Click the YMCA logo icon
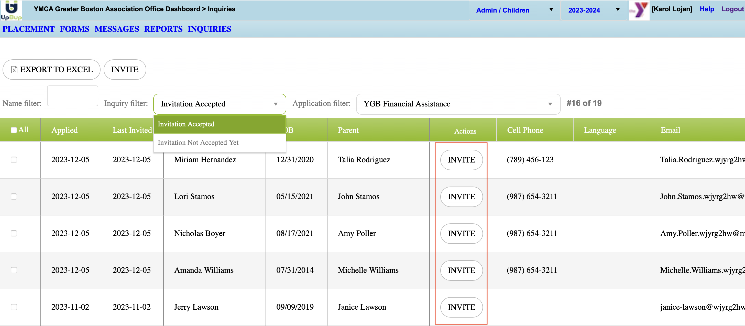The height and width of the screenshot is (326, 745). [x=639, y=10]
